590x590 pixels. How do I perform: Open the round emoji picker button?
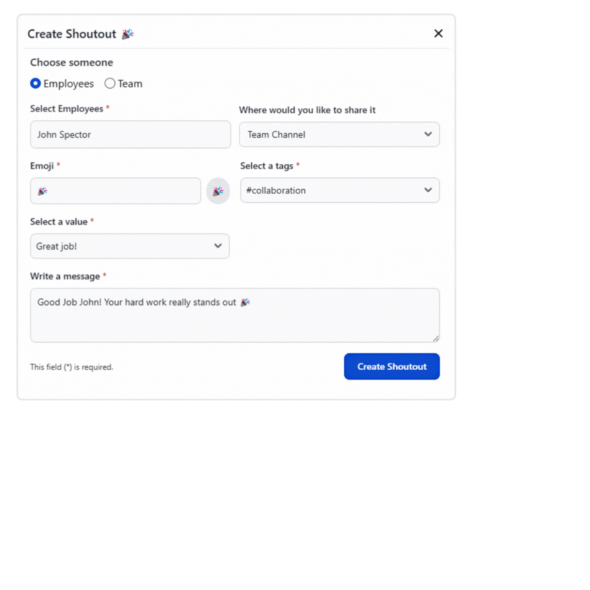pos(218,191)
